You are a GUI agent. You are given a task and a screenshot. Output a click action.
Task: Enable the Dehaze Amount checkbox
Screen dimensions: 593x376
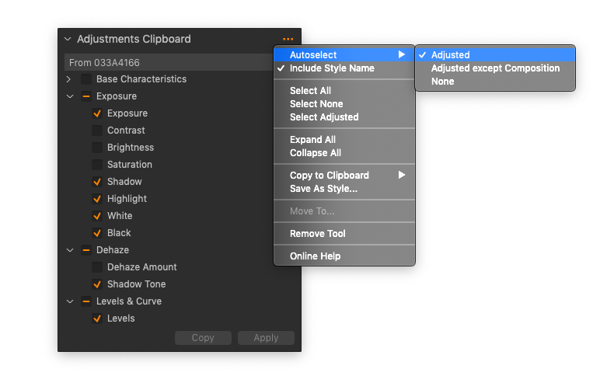pos(97,267)
